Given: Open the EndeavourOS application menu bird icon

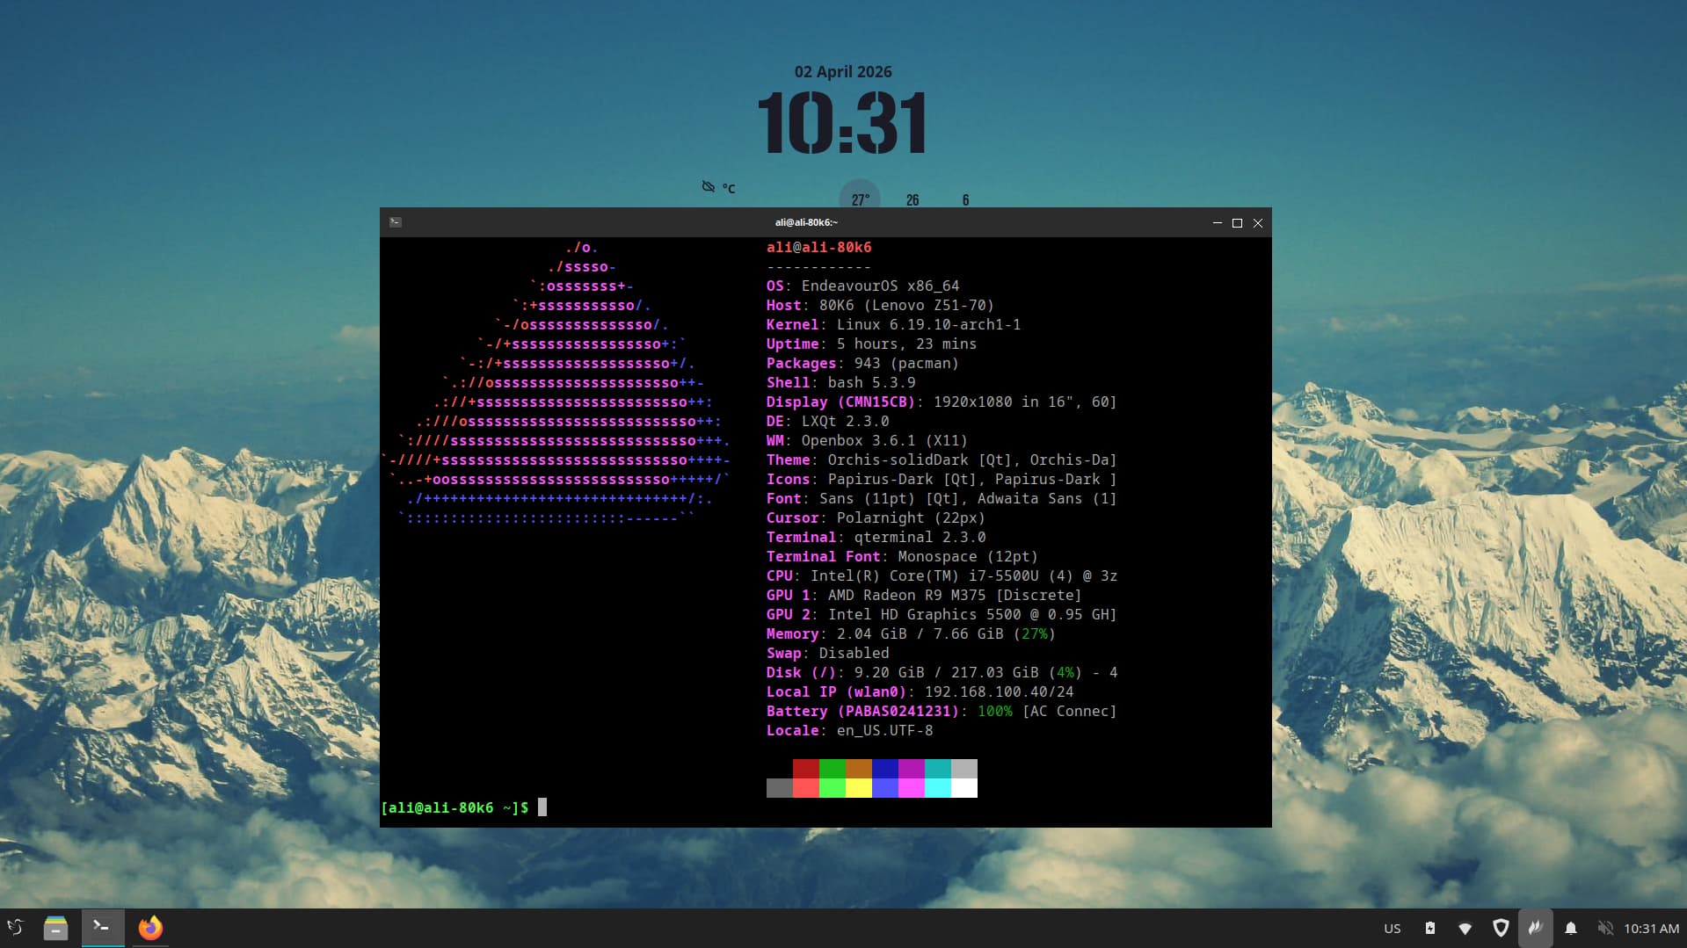Looking at the screenshot, I should [16, 928].
